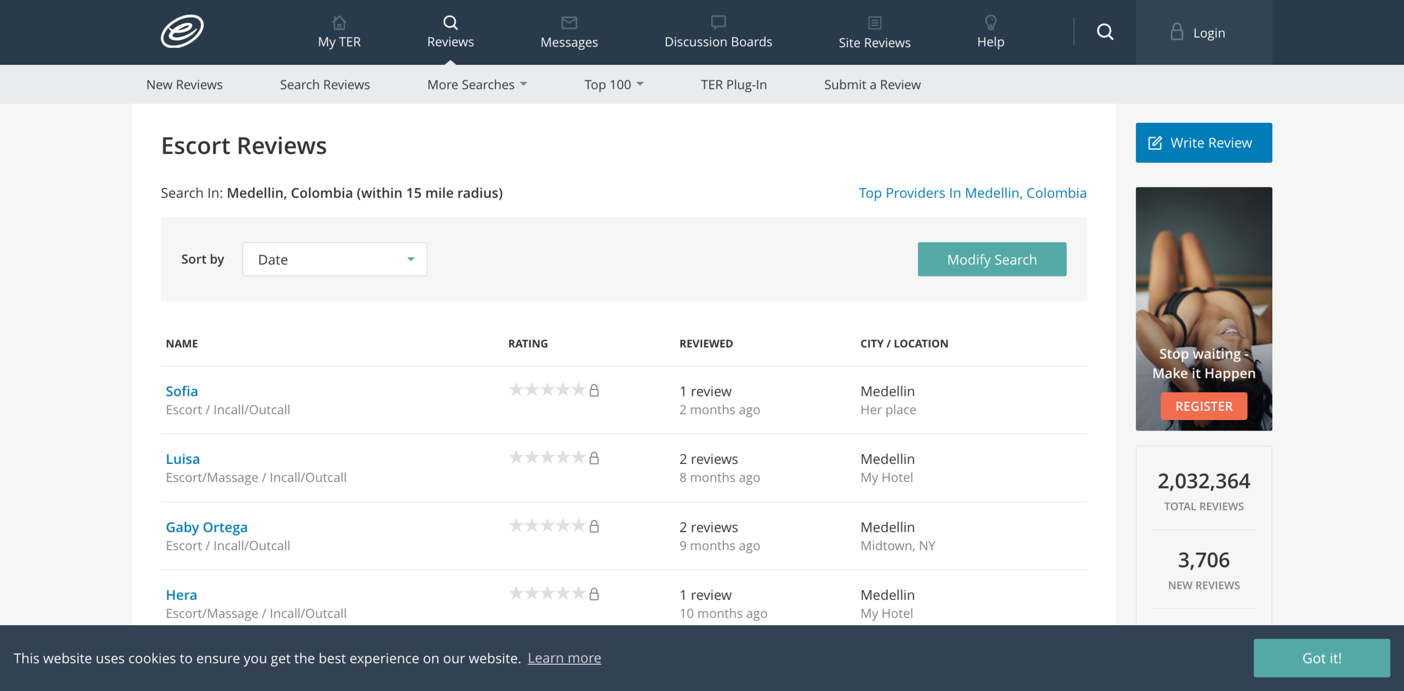Select the Search Reviews tab
1404x691 pixels.
tap(325, 84)
